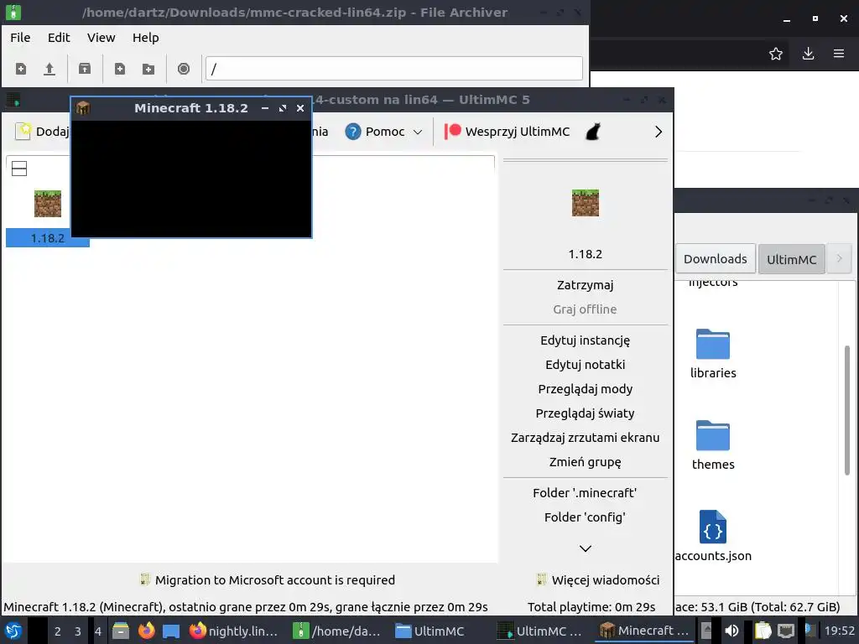This screenshot has width=859, height=644.
Task: Click the black Minecraft game window area
Action: [x=191, y=179]
